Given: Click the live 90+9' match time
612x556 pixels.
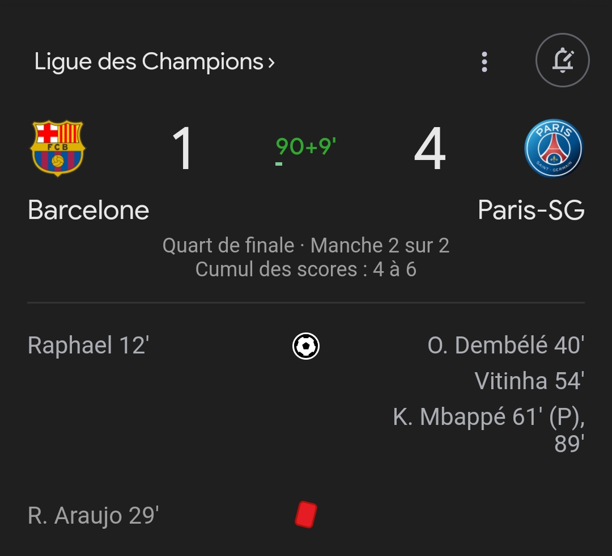Looking at the screenshot, I should tap(305, 147).
